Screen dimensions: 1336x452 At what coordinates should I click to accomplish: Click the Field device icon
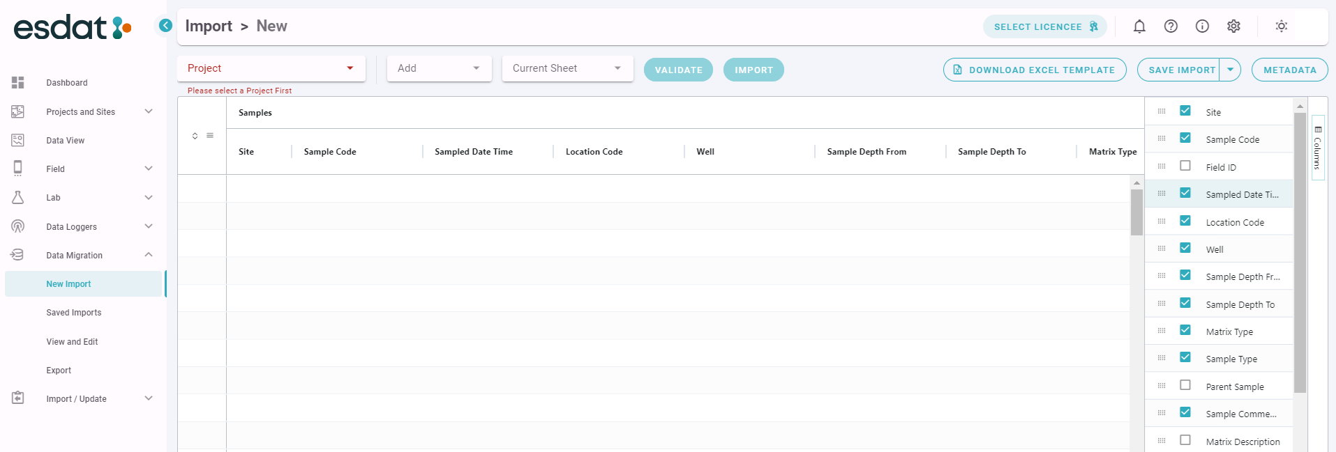click(x=18, y=169)
